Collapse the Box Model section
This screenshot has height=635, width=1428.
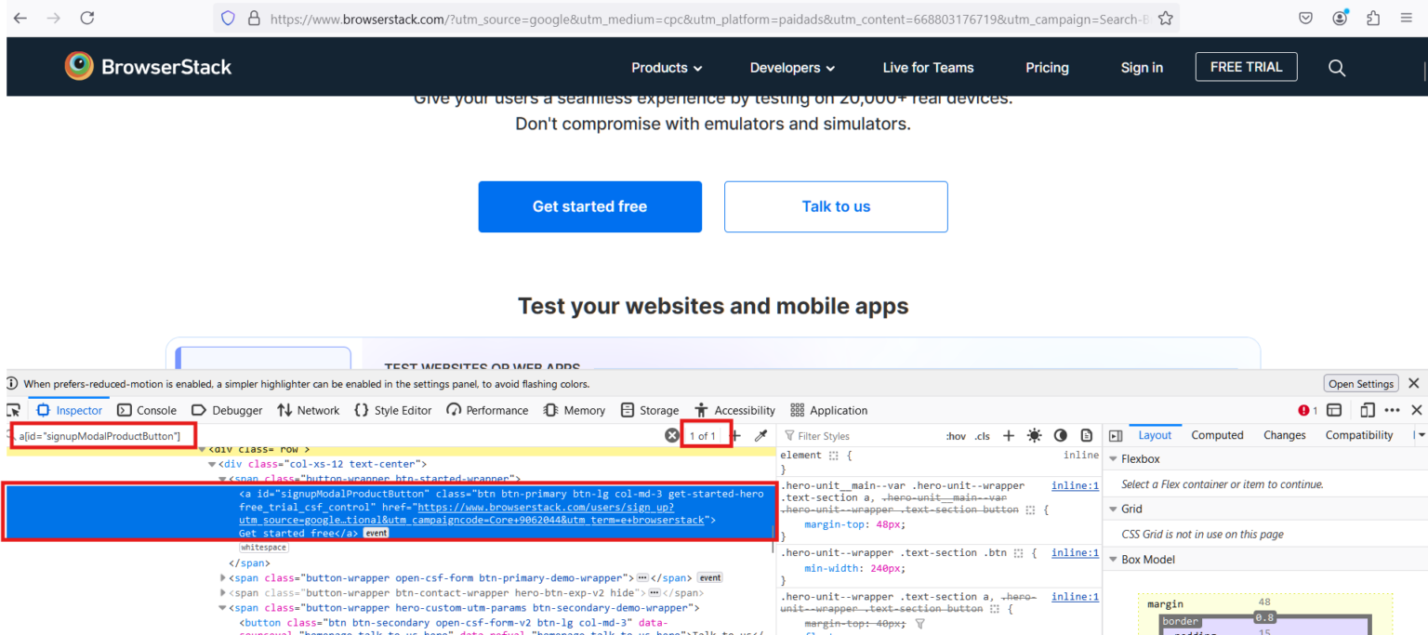coord(1113,559)
